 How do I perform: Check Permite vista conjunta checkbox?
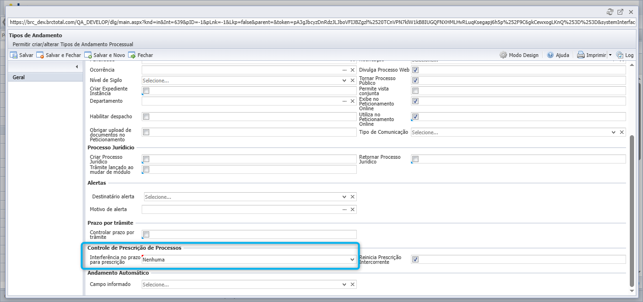(415, 91)
